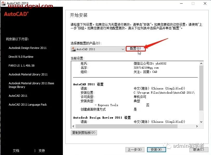This screenshot has height=155, width=211.
Task: Click the AutoCAD title bar icon
Action: click(x=3, y=3)
